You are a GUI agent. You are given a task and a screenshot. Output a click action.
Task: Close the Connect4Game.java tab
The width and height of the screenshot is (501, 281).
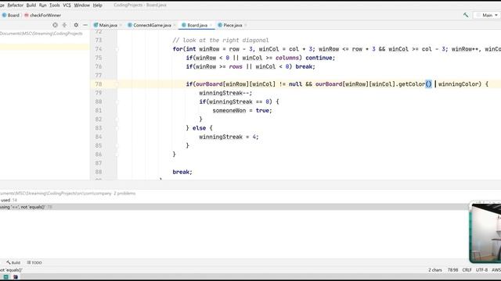175,25
